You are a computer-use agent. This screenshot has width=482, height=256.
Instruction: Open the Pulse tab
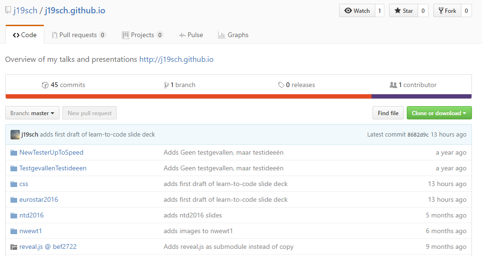pos(191,35)
